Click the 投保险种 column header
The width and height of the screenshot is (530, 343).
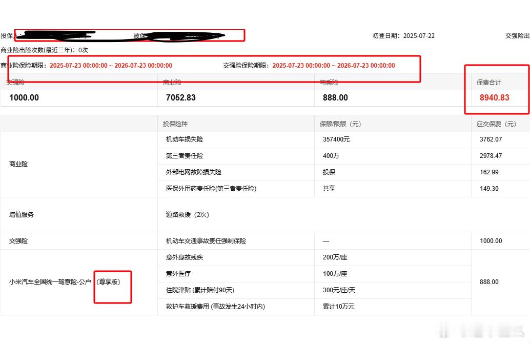tap(175, 124)
